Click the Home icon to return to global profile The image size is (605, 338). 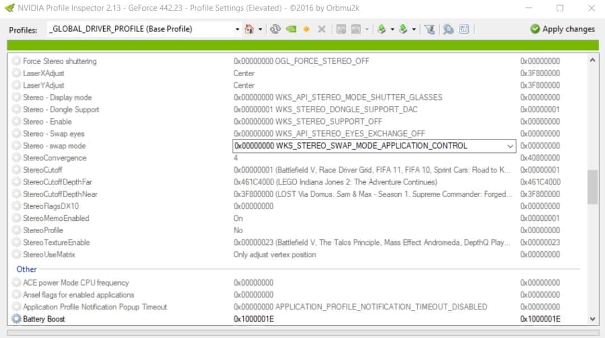tap(249, 29)
